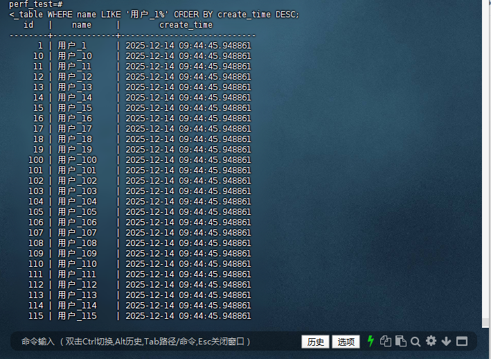The width and height of the screenshot is (491, 359).
Task: Click id cell 109
Action: click(36, 254)
